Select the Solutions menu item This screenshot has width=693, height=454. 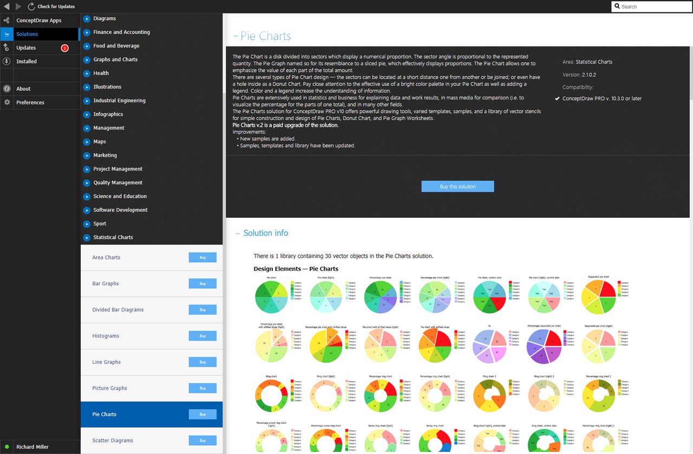pos(27,34)
